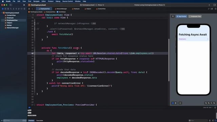Zoom preview to fit
217x122 pixels.
212,103
